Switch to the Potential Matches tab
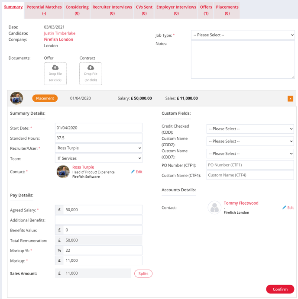 coord(44,10)
